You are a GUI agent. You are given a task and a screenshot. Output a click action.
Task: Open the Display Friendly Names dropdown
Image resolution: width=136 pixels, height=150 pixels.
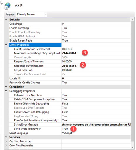pos(31,14)
